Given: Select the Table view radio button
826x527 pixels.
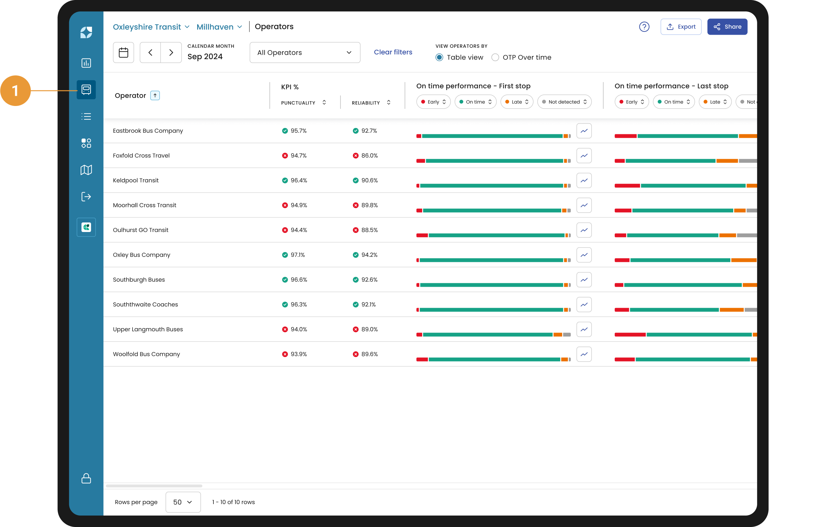Looking at the screenshot, I should [x=439, y=58].
